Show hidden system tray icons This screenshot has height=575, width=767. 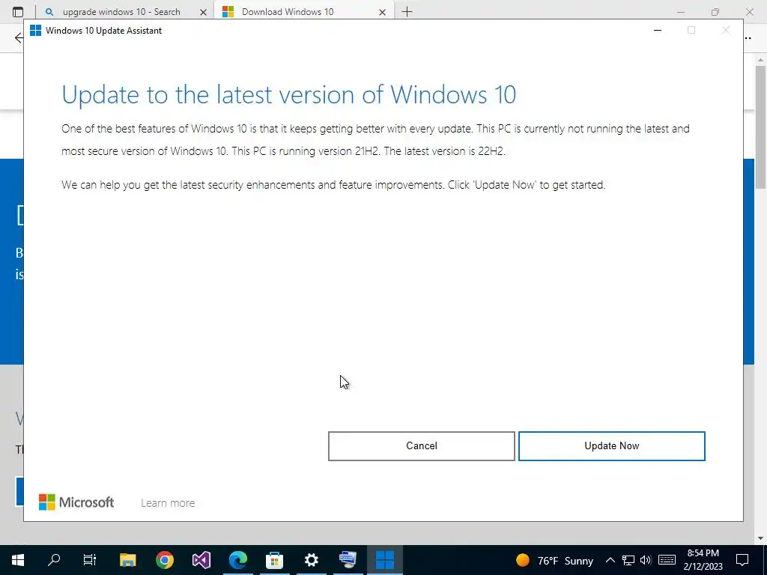(x=610, y=560)
